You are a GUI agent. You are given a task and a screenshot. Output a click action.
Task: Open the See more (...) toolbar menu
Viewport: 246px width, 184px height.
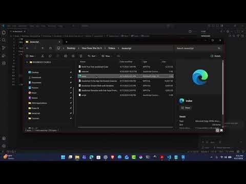118,56
